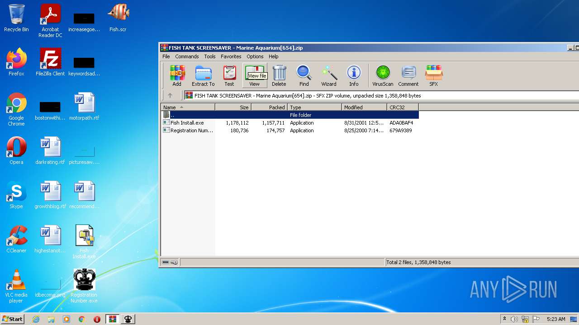Show hidden tray icons arrow
Screen dimensions: 579x325
tap(504, 319)
